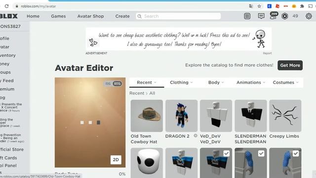Open friends icon showing 209 badge

pos(274,16)
